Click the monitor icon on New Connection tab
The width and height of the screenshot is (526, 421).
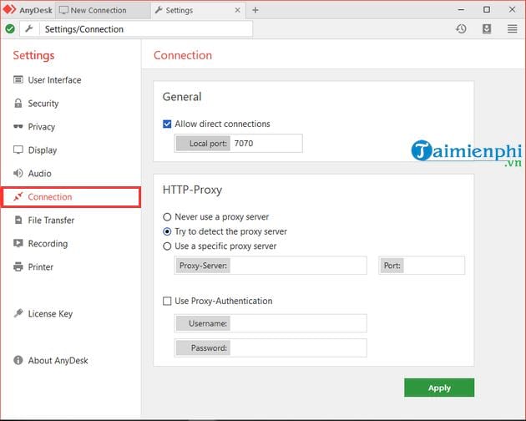63,10
